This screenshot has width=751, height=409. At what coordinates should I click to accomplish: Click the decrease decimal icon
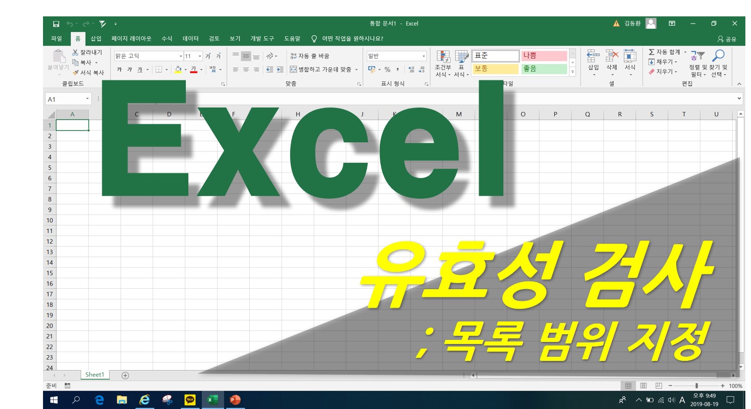click(422, 70)
